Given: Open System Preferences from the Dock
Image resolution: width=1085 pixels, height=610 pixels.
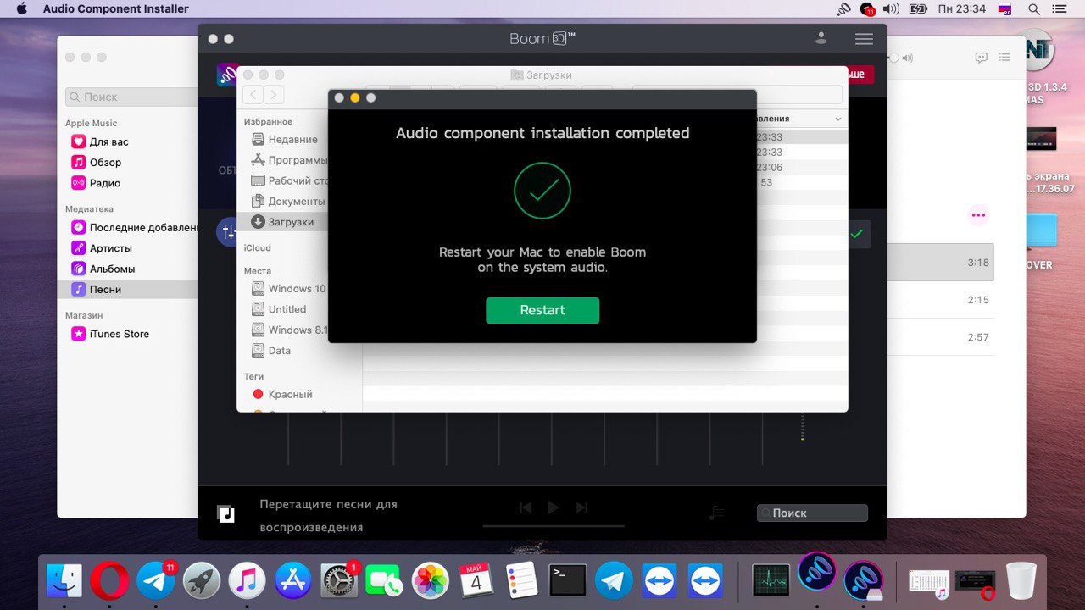Looking at the screenshot, I should click(x=339, y=581).
